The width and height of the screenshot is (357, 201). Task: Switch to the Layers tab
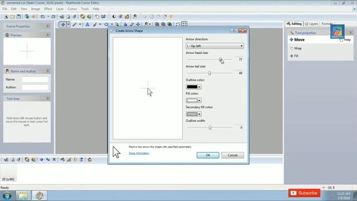pos(311,23)
